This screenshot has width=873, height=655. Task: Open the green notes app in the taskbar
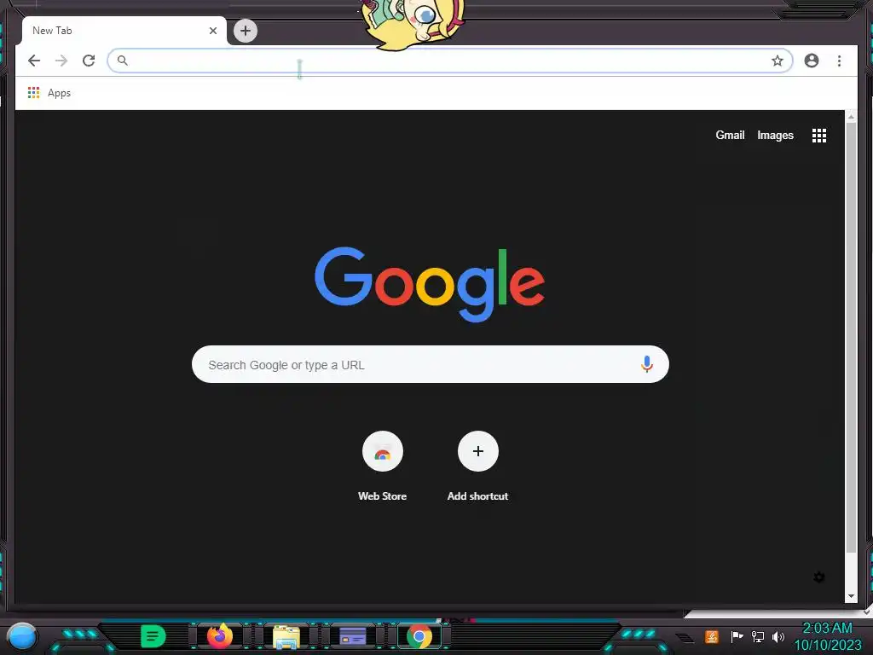pyautogui.click(x=153, y=636)
